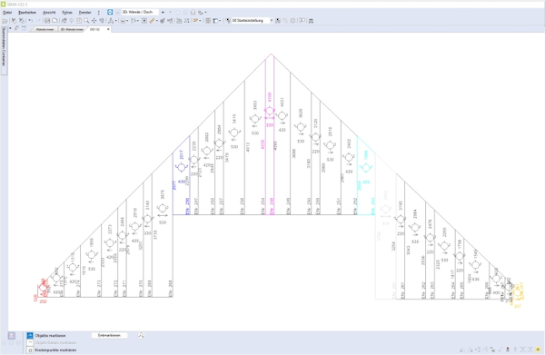Click the four-arrow pan tool icon
This screenshot has height=355, width=545.
click(94, 21)
